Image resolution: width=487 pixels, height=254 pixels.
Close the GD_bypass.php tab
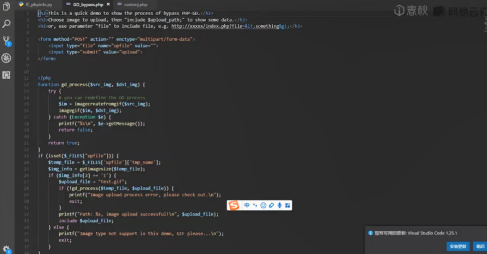[108, 4]
